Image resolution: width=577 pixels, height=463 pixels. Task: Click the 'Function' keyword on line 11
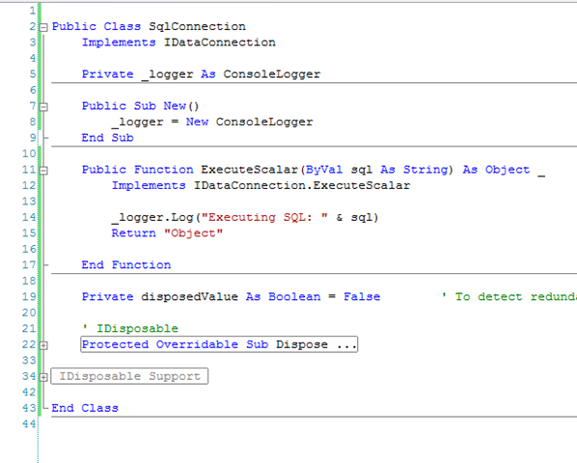(x=163, y=170)
